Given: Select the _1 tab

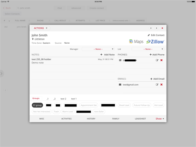Looking at the screenshot, I should tap(48, 99).
